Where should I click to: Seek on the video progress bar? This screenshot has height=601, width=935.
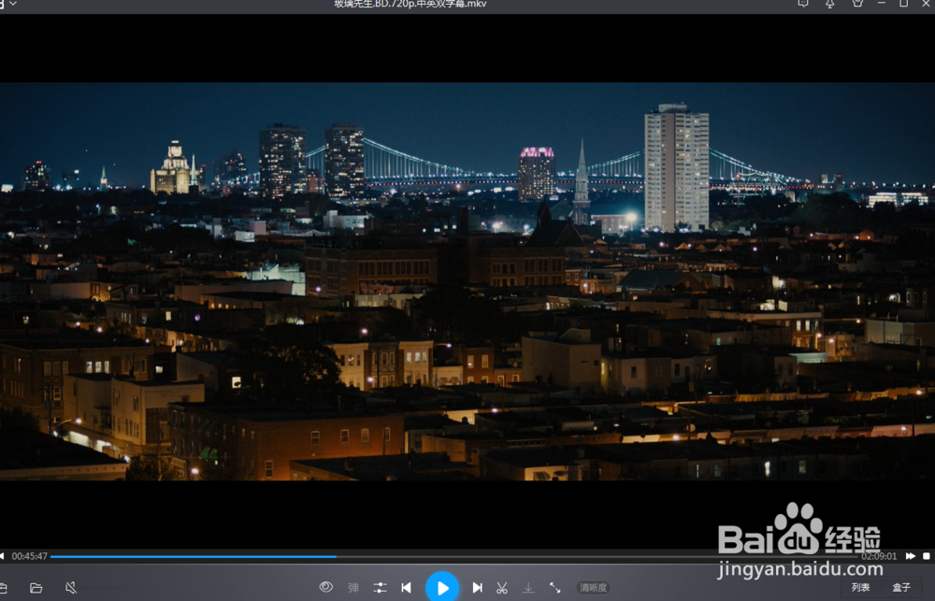453,556
